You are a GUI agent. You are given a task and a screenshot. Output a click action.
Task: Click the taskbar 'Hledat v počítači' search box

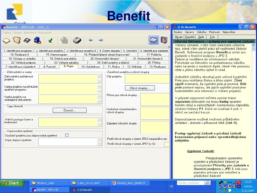pos(191,183)
